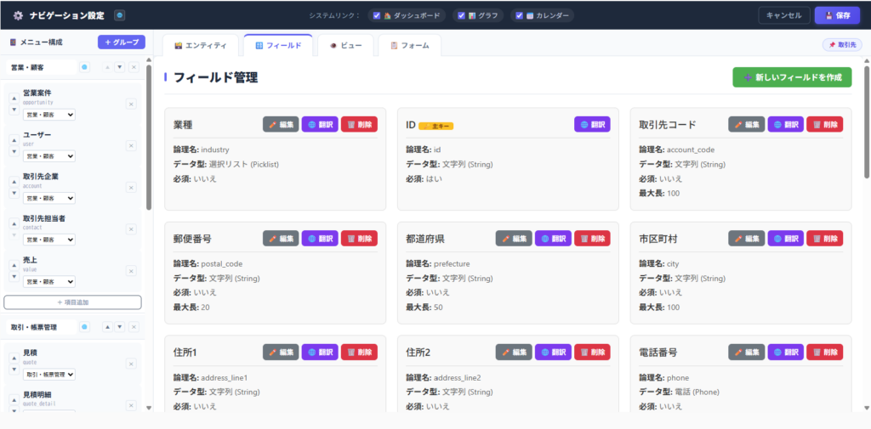Click the gear icon beside ナビゲーション設定
871x429 pixels.
(19, 15)
